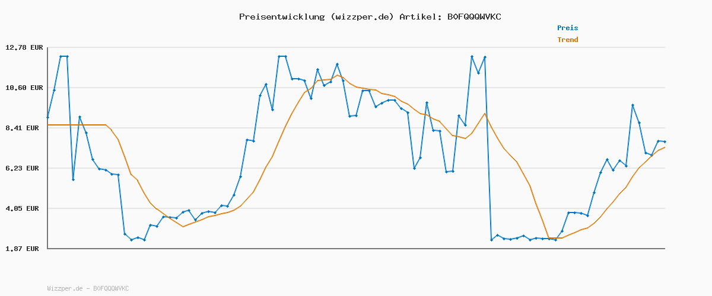Click the Wizzper.de footer watermark text

[x=65, y=288]
